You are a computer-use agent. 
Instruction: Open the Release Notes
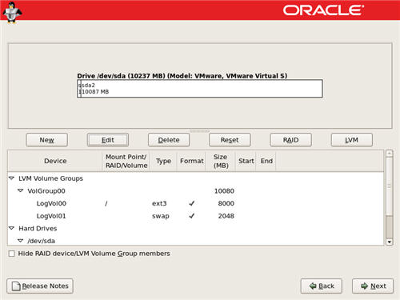click(x=40, y=286)
